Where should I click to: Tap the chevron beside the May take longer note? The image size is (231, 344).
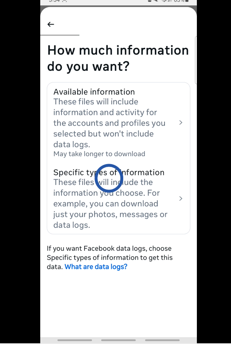[x=181, y=122]
